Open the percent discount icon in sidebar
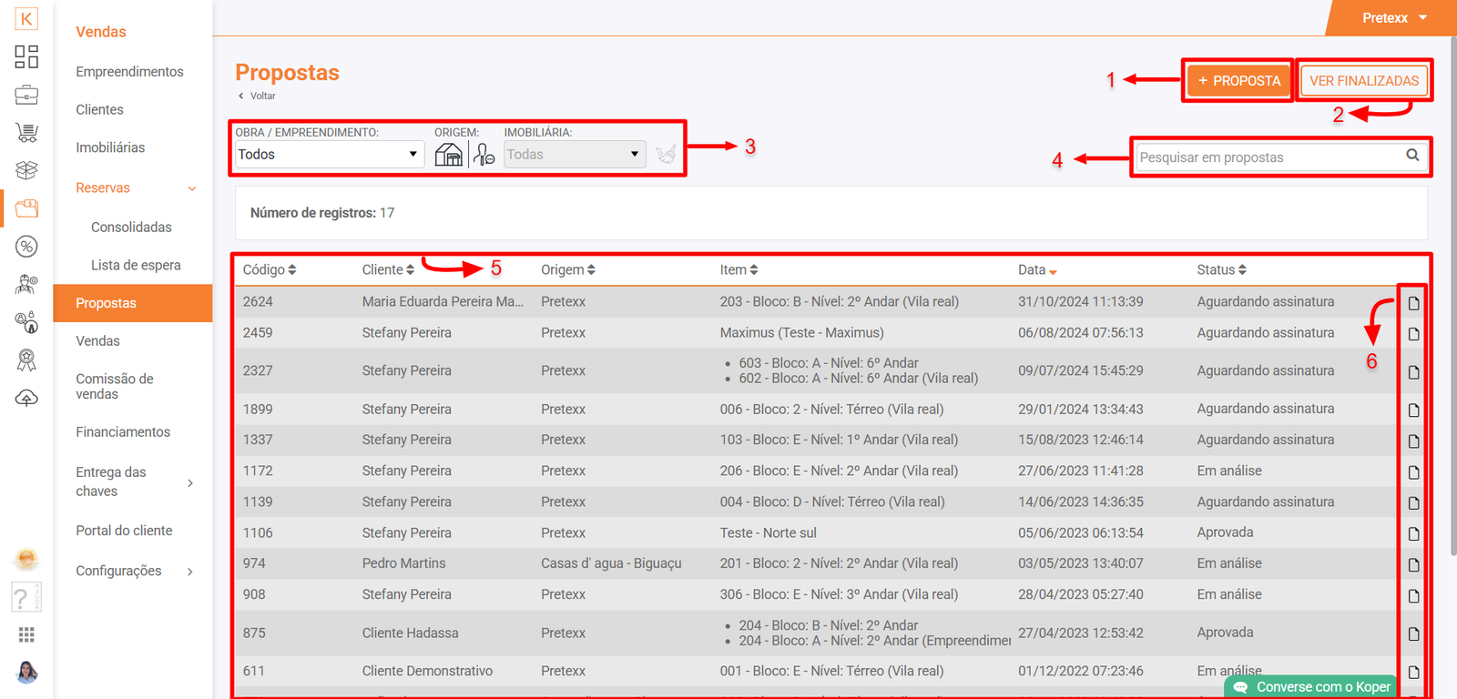Image resolution: width=1457 pixels, height=699 pixels. coord(26,247)
